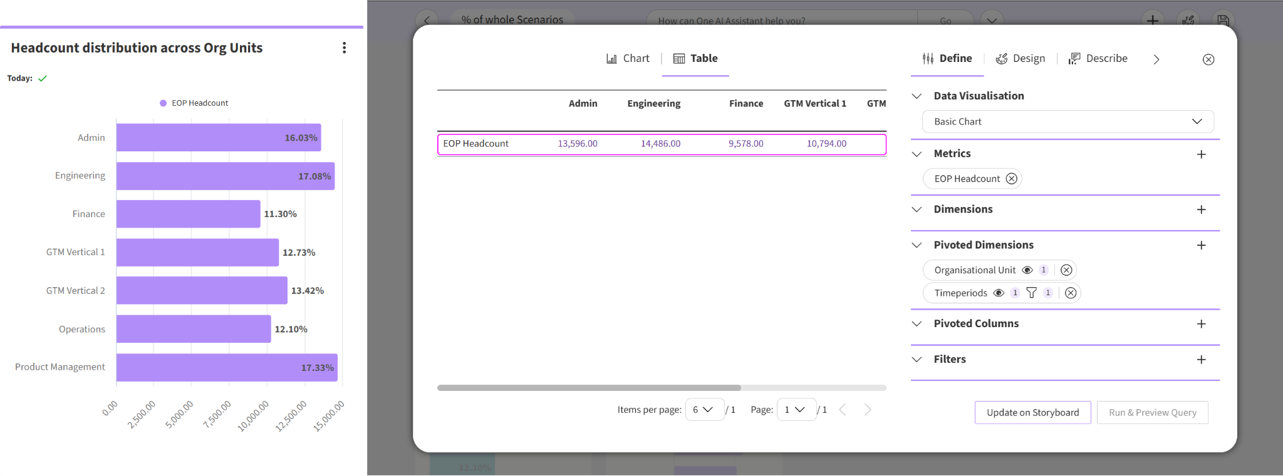Close the edit panel with X icon

pos(1208,59)
